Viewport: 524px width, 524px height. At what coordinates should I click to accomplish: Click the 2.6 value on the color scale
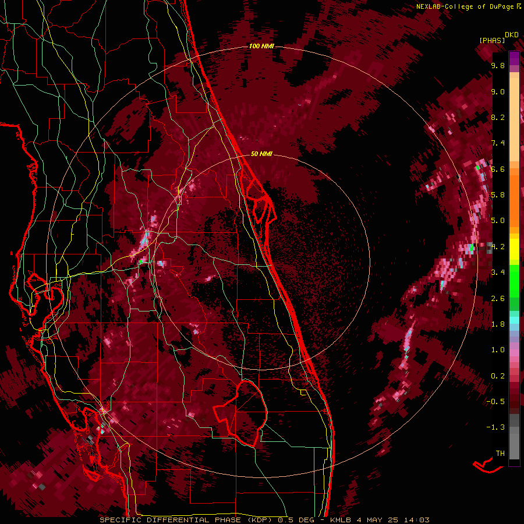[x=498, y=298]
